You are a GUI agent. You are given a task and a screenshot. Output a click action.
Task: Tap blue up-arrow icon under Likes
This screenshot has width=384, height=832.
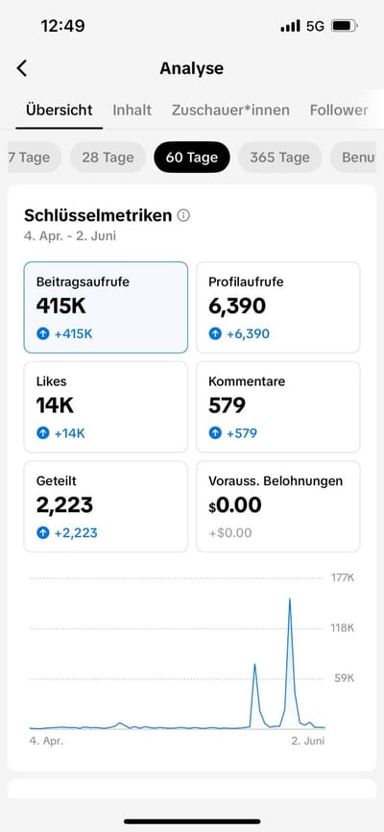point(42,433)
